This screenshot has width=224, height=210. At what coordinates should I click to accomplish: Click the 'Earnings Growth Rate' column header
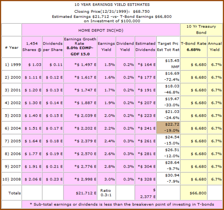click(x=80, y=46)
